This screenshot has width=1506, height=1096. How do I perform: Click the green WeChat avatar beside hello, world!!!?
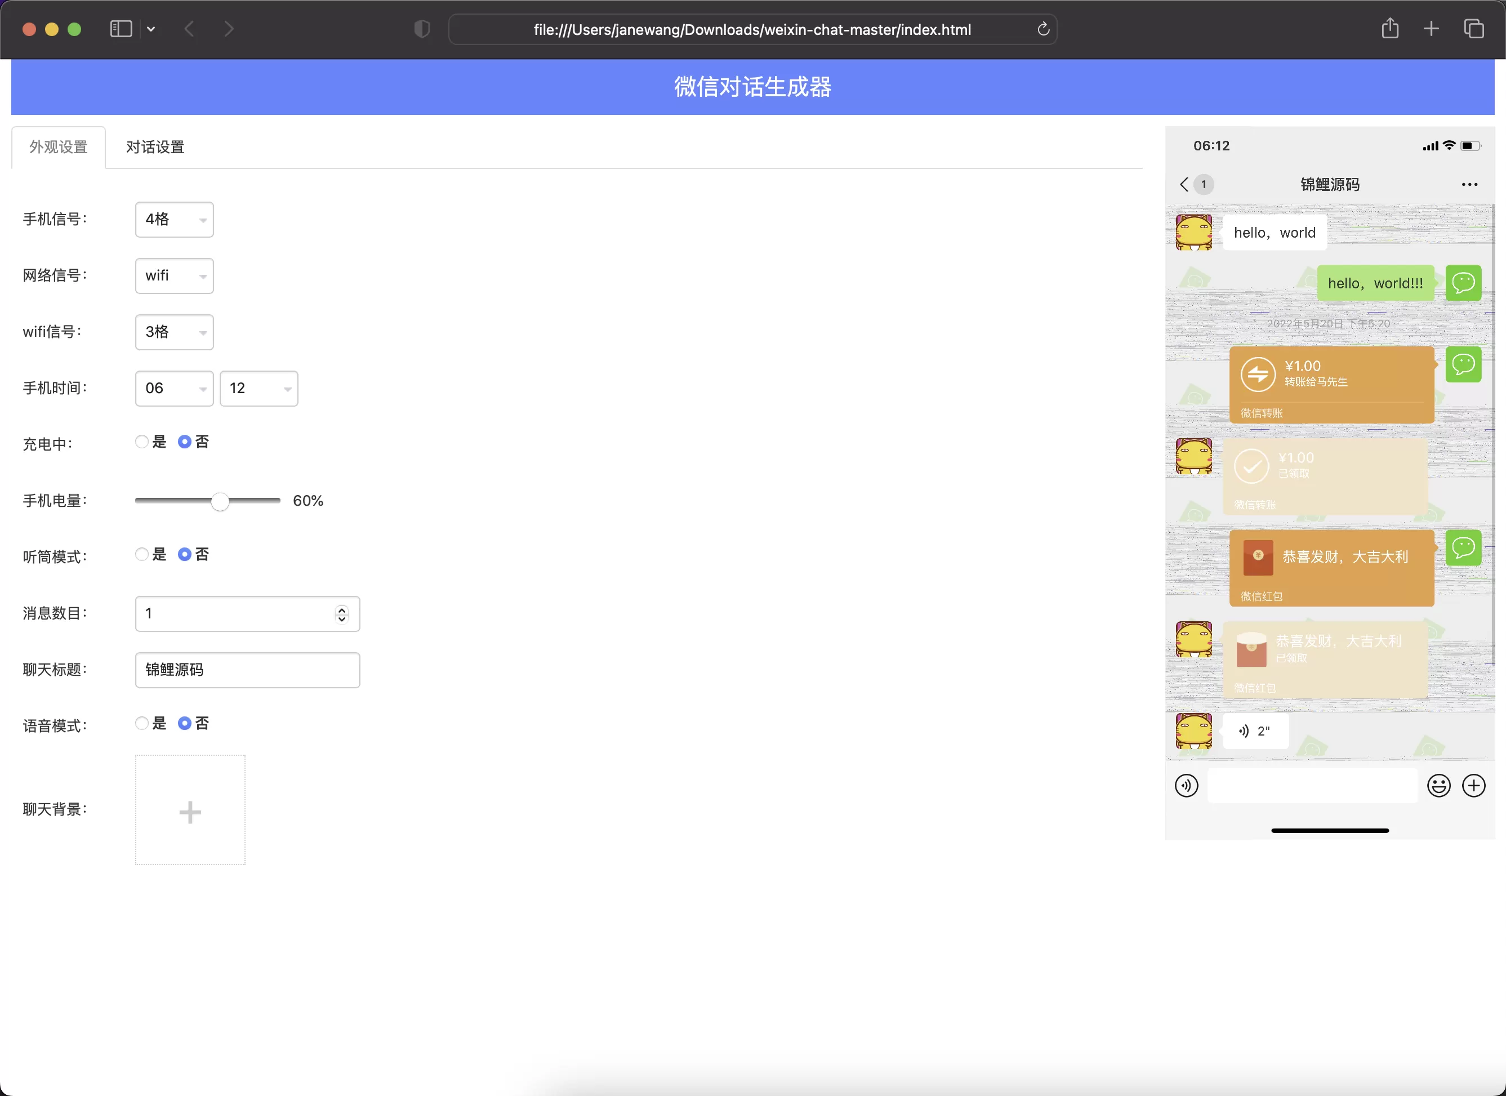(1464, 283)
